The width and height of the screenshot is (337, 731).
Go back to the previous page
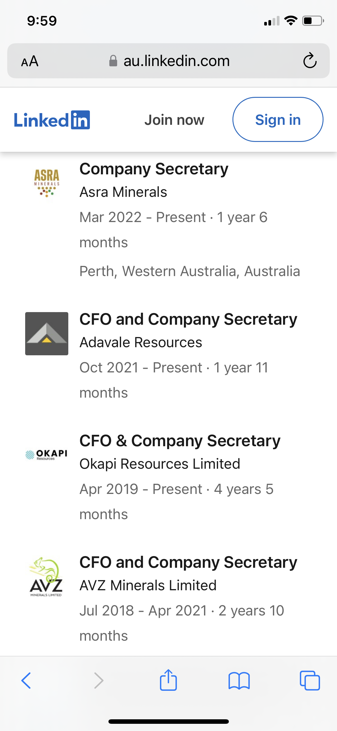[x=26, y=680]
